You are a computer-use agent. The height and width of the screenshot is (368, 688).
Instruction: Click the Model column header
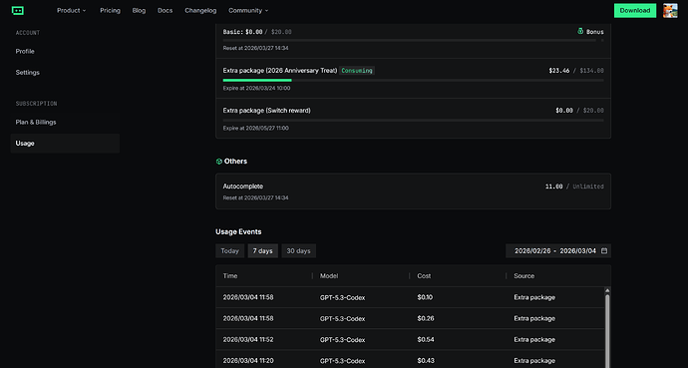pos(329,276)
